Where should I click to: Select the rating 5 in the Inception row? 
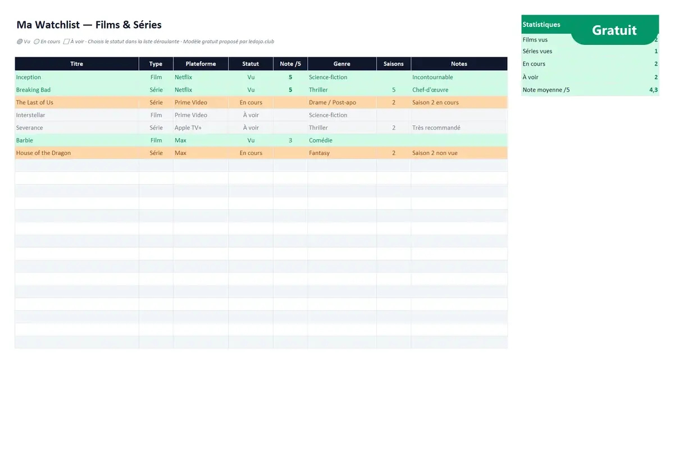(290, 77)
